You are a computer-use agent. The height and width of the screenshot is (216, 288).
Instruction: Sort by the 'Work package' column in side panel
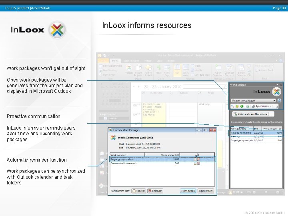pos(242,128)
